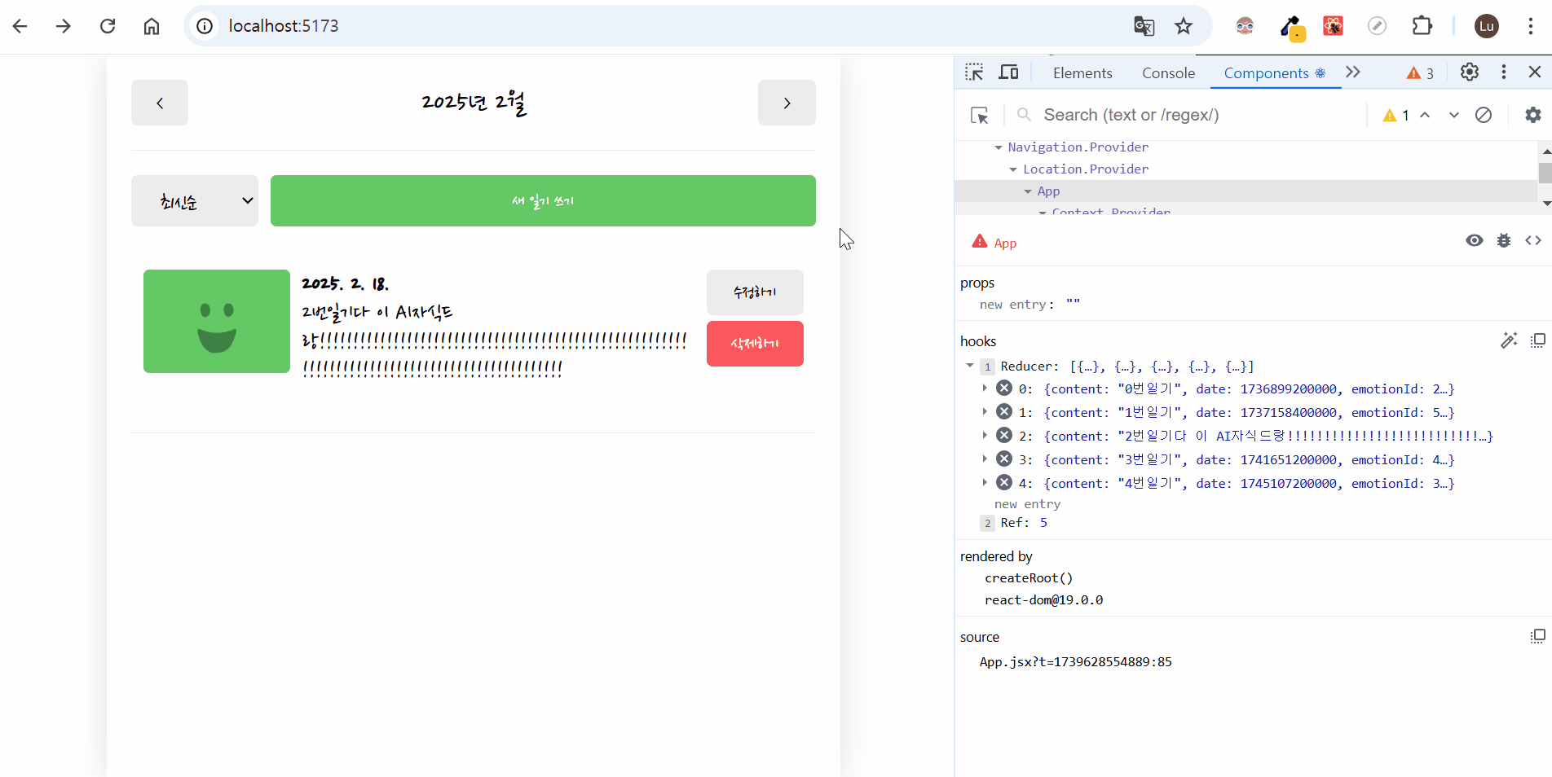The width and height of the screenshot is (1552, 777).
Task: Collapse the Location.Provider tree node
Action: point(1013,169)
